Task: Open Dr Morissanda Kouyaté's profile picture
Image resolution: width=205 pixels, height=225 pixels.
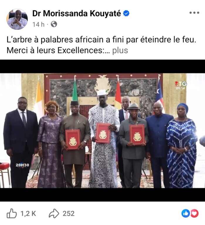Action: pyautogui.click(x=17, y=19)
